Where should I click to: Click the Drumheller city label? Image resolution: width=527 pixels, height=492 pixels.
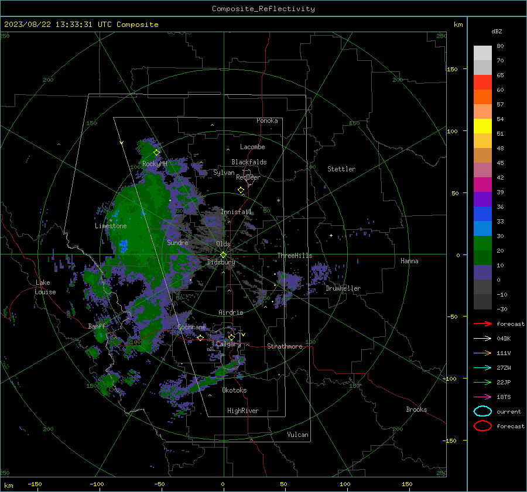(343, 288)
